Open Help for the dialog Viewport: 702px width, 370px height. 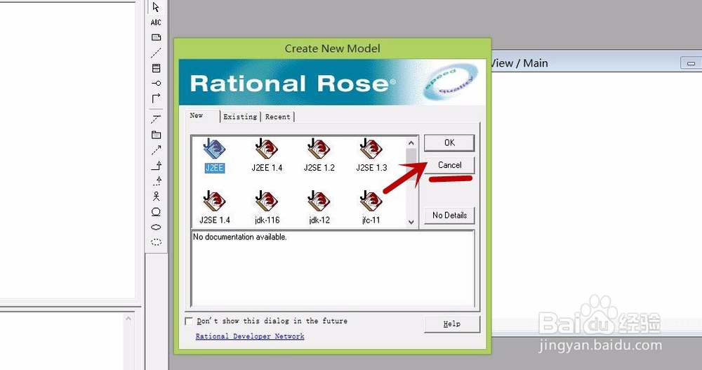click(451, 324)
